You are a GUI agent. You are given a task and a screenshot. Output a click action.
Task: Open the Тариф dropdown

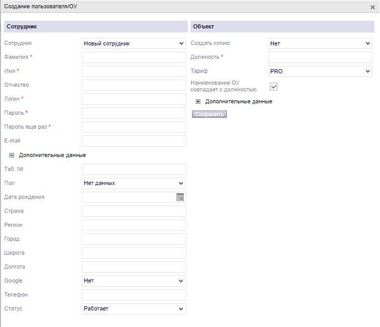[320, 71]
